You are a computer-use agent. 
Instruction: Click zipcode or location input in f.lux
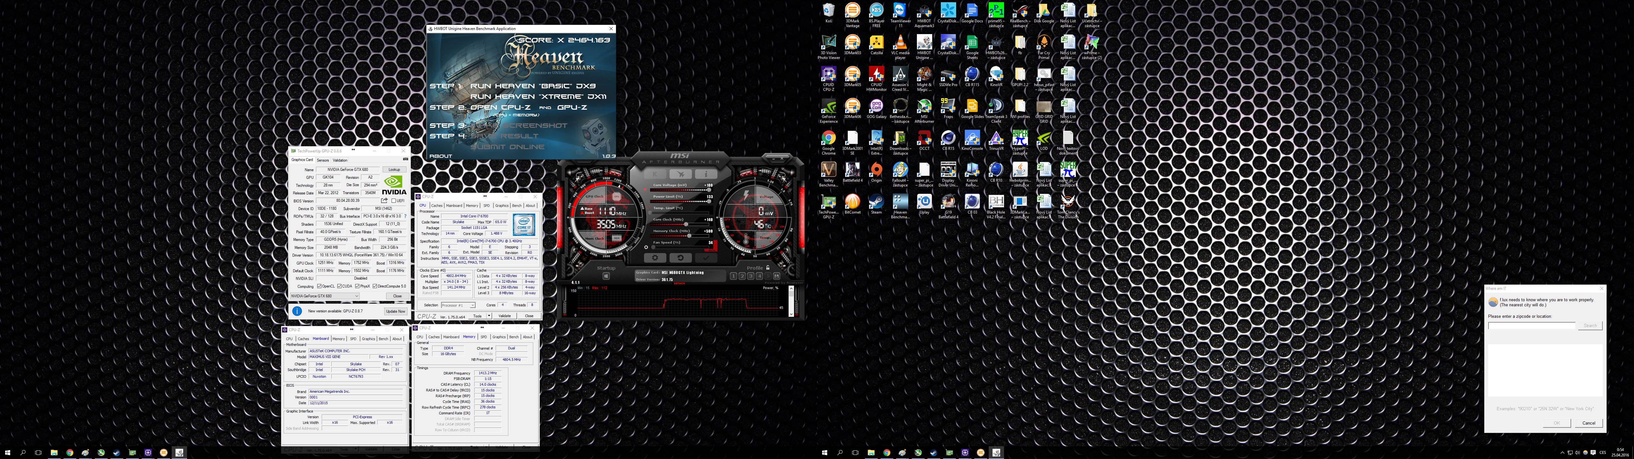tap(1532, 325)
